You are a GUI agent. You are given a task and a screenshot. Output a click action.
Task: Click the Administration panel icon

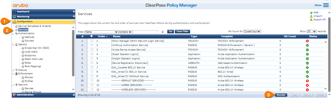[14, 95]
